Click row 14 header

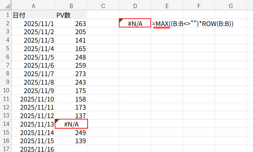(x=6, y=124)
